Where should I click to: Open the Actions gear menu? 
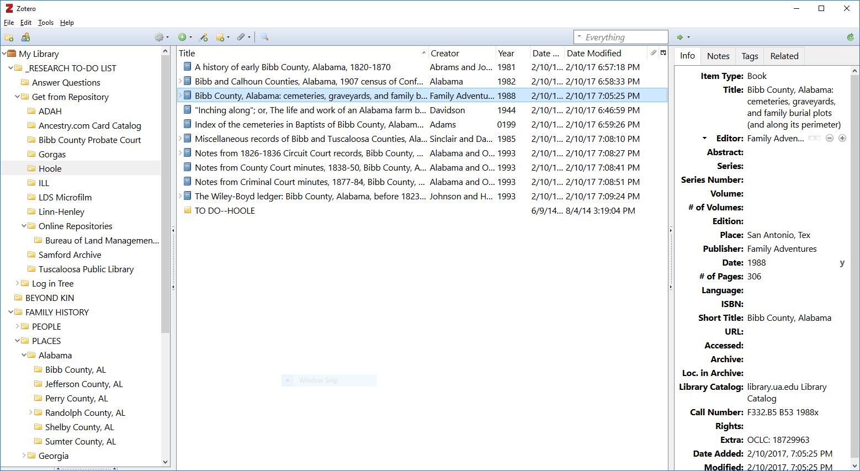(161, 38)
